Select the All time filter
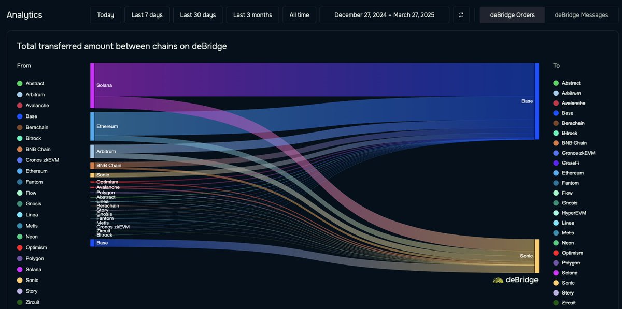 point(299,15)
